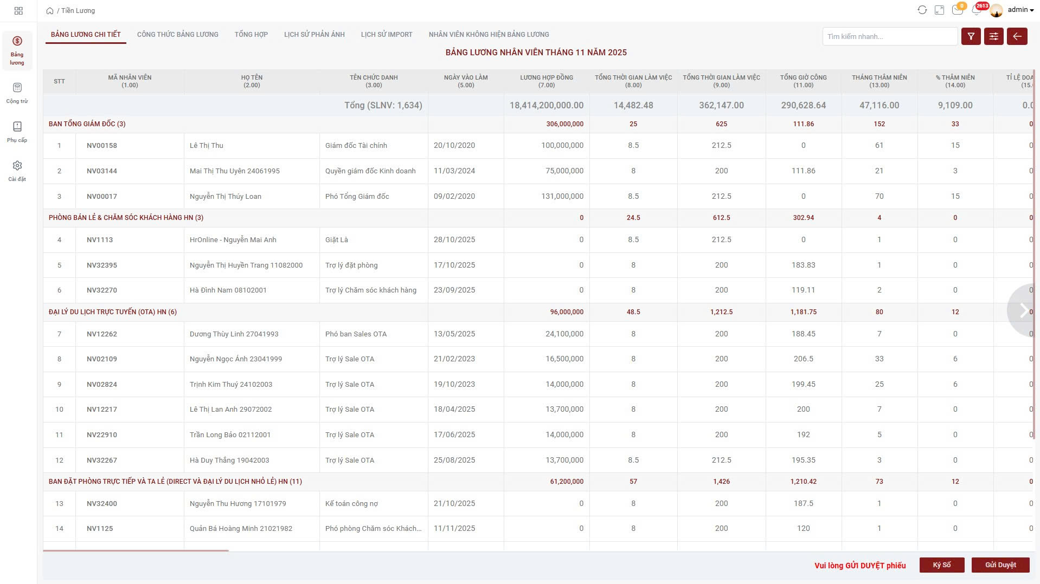Open the notifications bell with 2613 badge
1040x584 pixels.
[977, 10]
